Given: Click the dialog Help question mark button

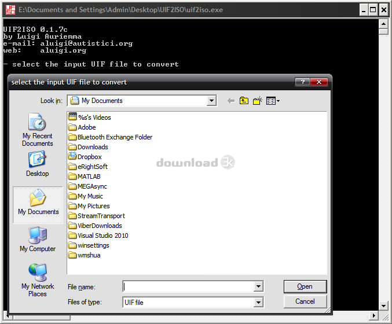Looking at the screenshot, I should [302, 82].
